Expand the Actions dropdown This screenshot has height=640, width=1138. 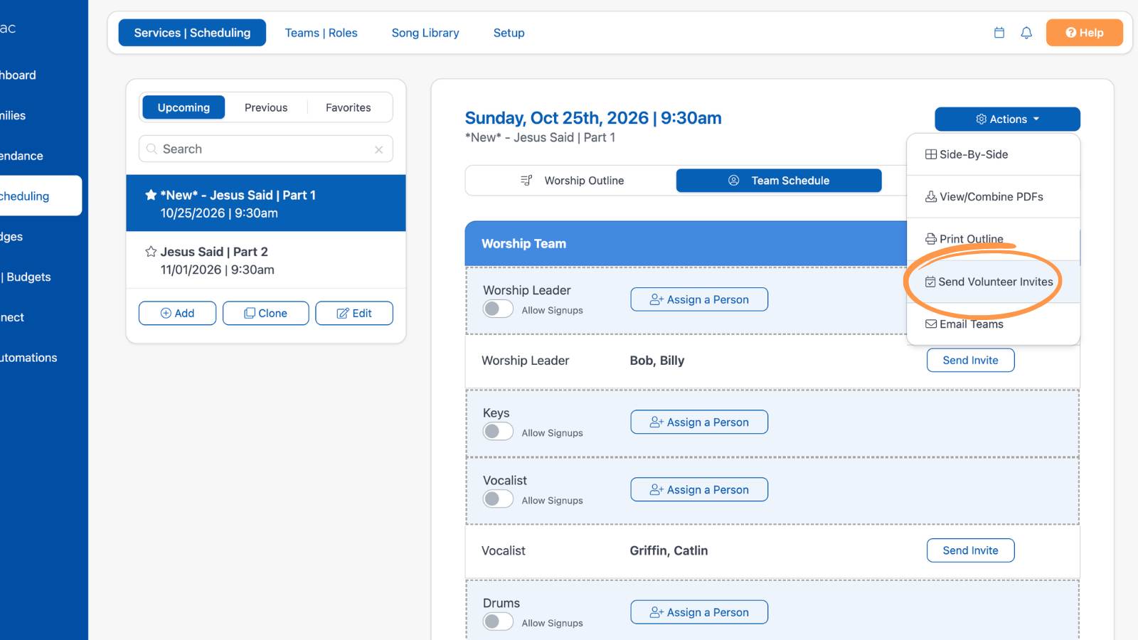click(1007, 119)
